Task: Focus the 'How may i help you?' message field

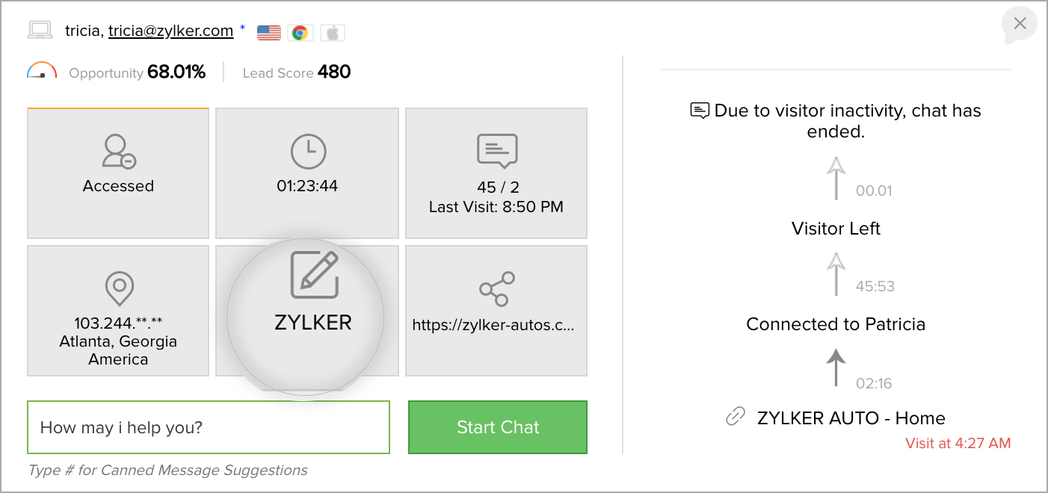Action: [x=209, y=427]
